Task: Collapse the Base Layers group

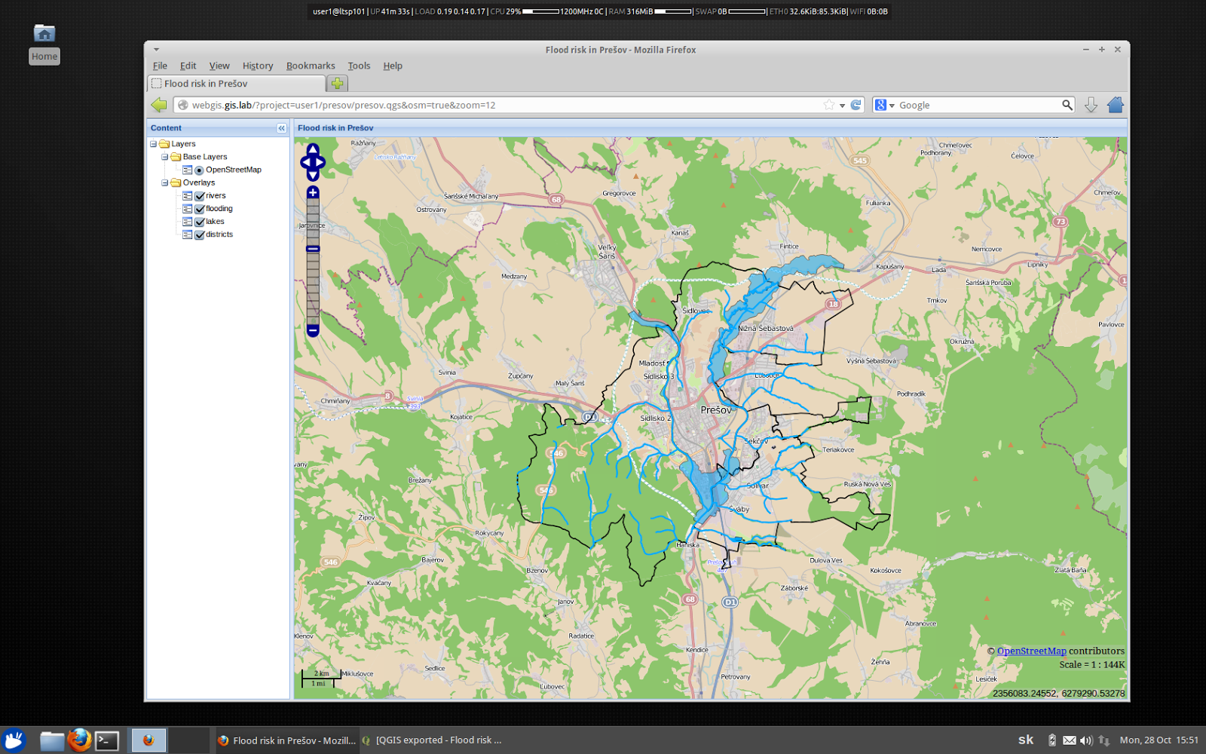Action: pyautogui.click(x=164, y=157)
